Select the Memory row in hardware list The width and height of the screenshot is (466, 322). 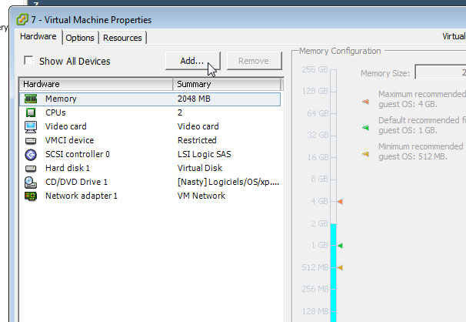(x=150, y=99)
